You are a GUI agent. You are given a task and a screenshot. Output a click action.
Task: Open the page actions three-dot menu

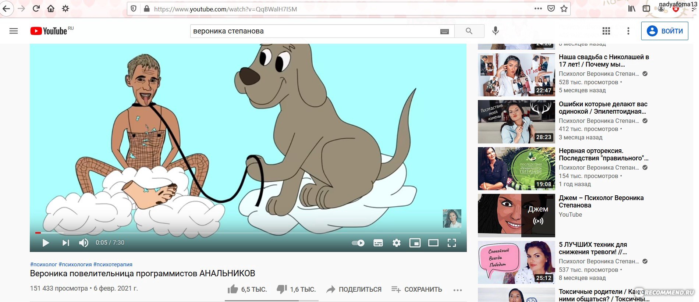click(x=538, y=8)
